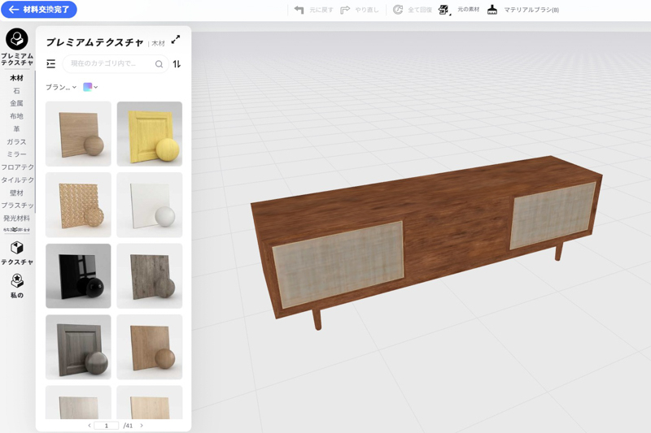Redo with the やり直し arrow

(x=345, y=10)
